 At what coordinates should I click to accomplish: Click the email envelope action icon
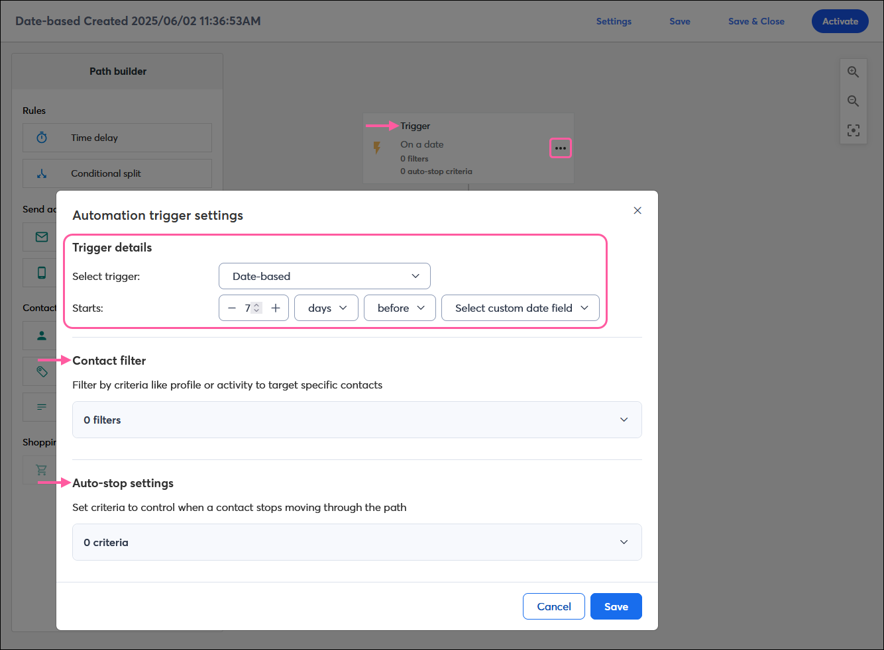pyautogui.click(x=42, y=237)
